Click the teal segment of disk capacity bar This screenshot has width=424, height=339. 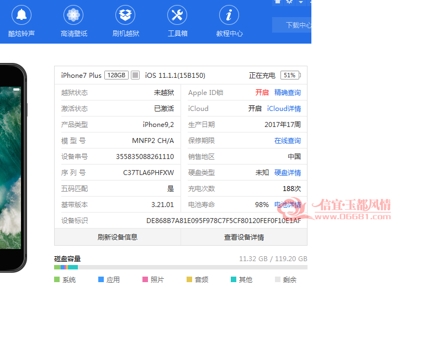[x=73, y=267]
